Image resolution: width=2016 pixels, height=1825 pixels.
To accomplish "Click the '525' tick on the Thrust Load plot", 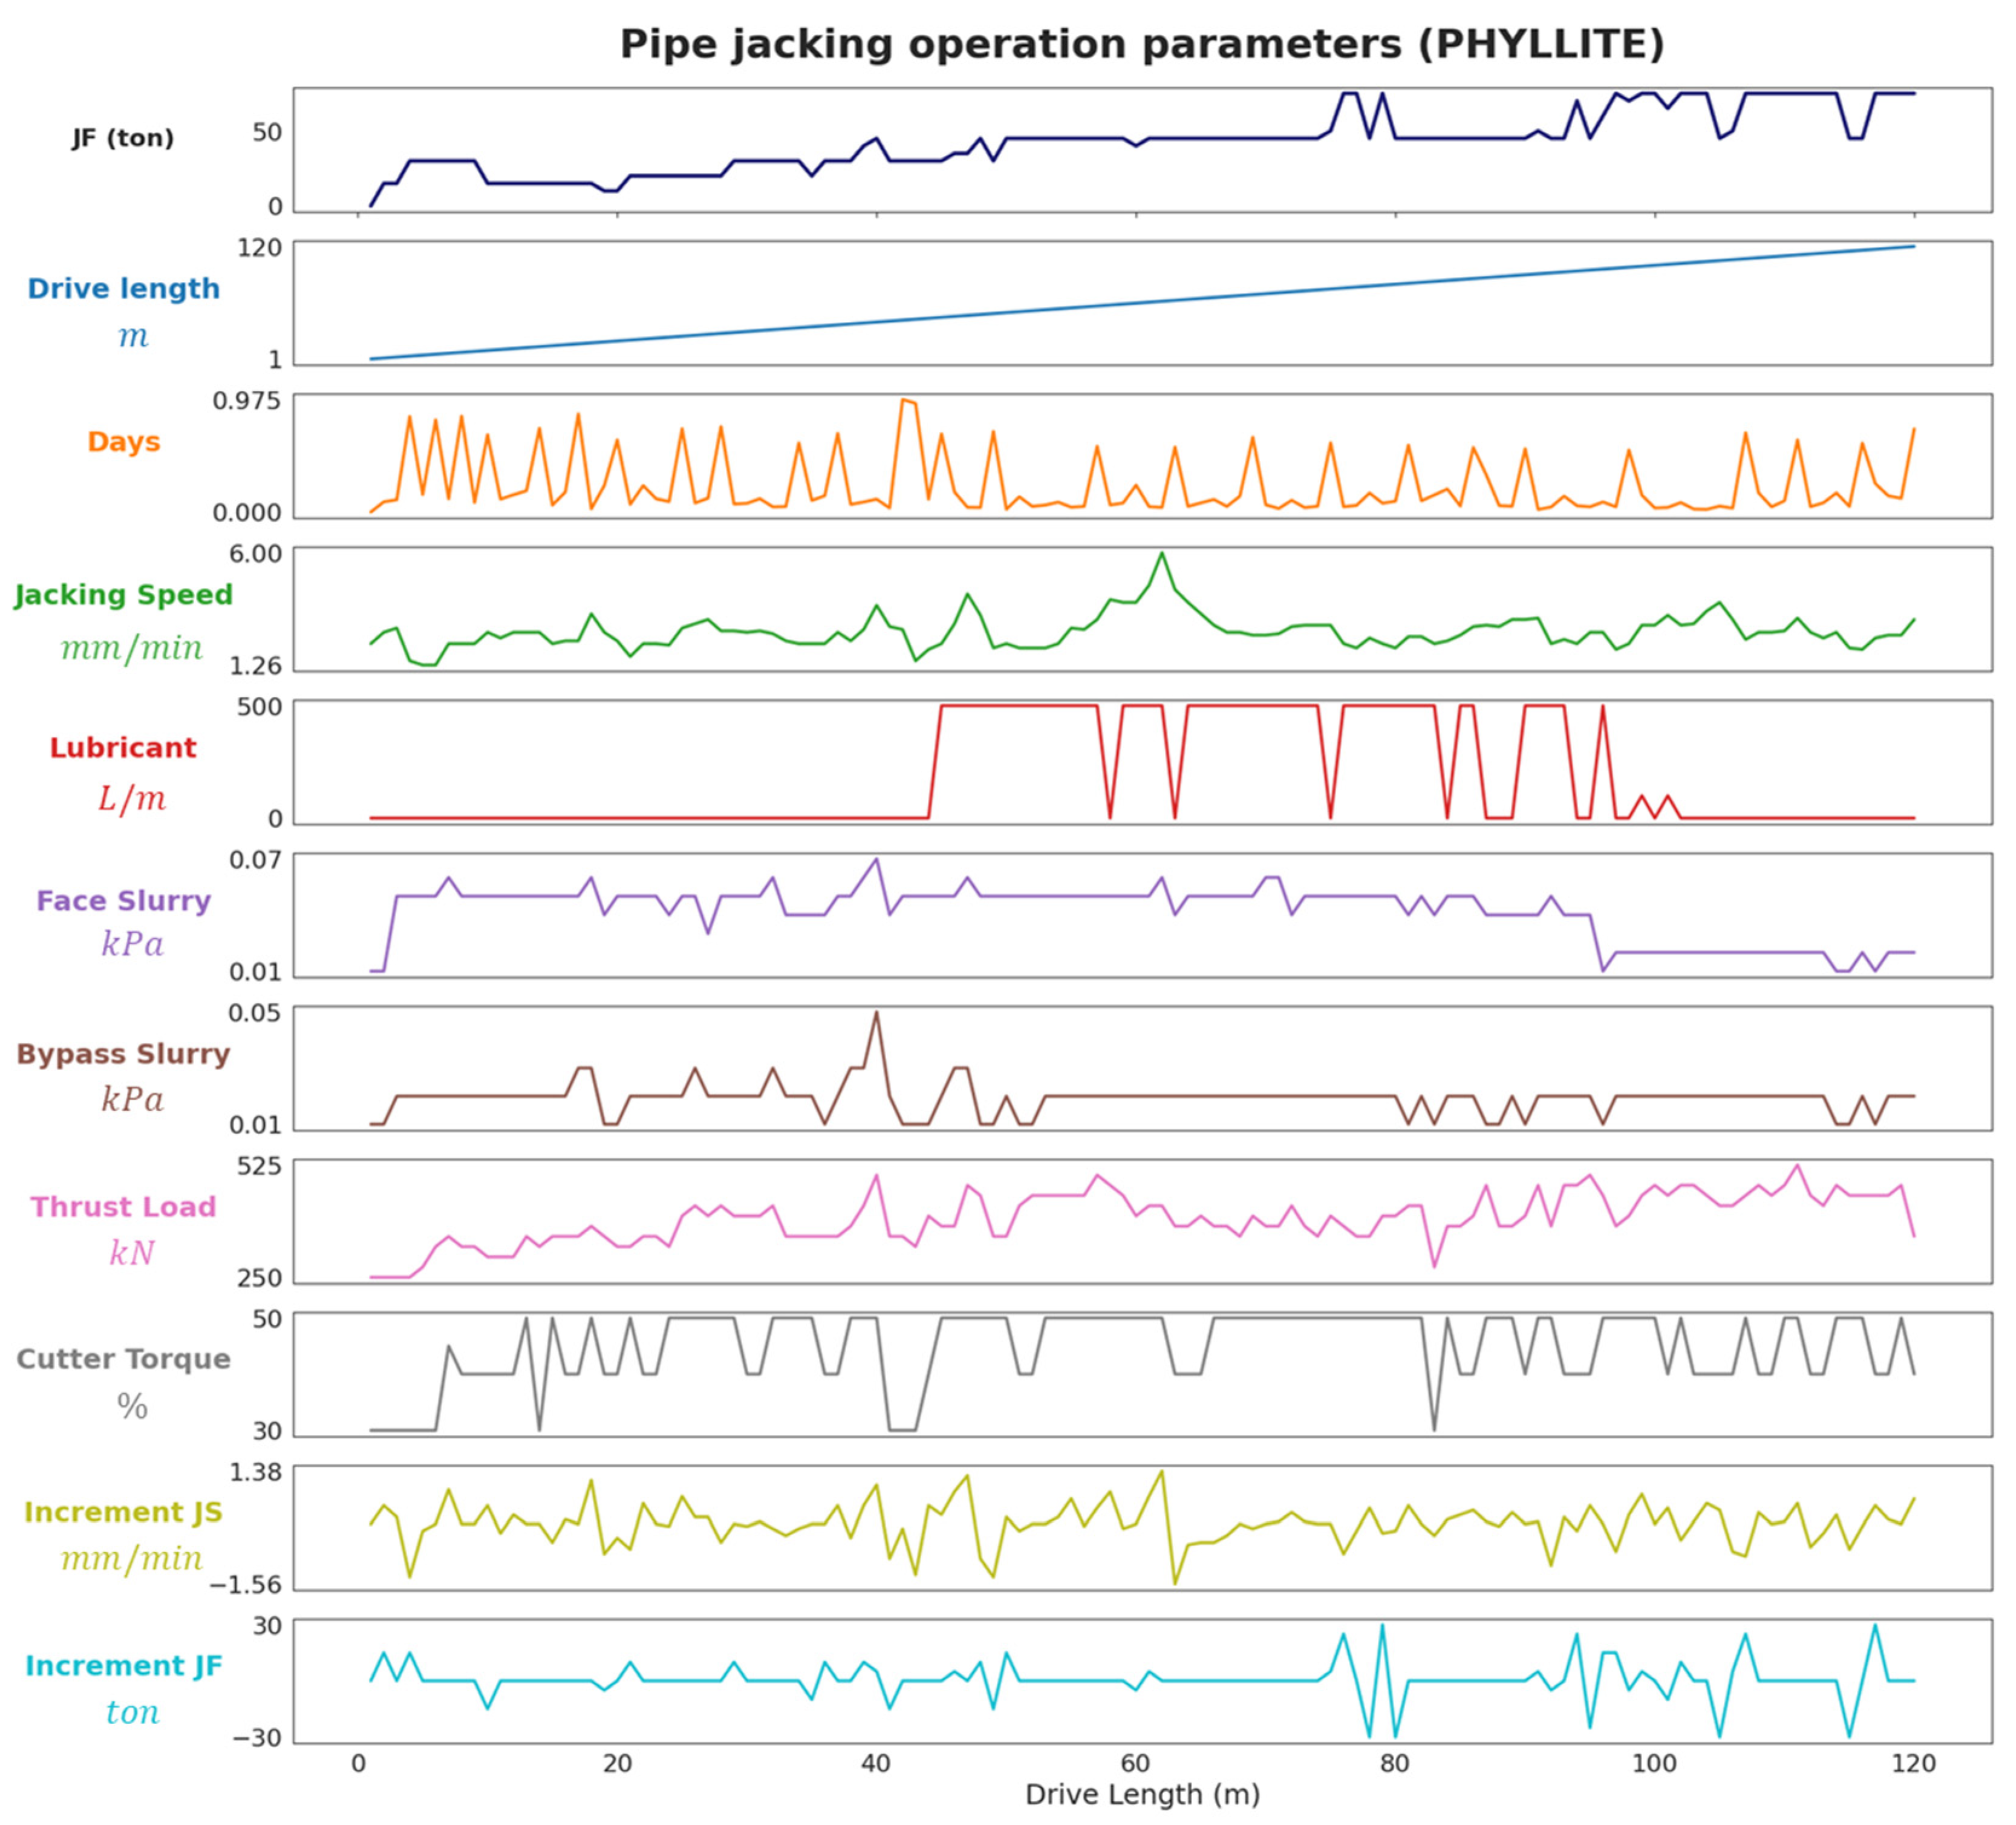I will pos(259,1166).
